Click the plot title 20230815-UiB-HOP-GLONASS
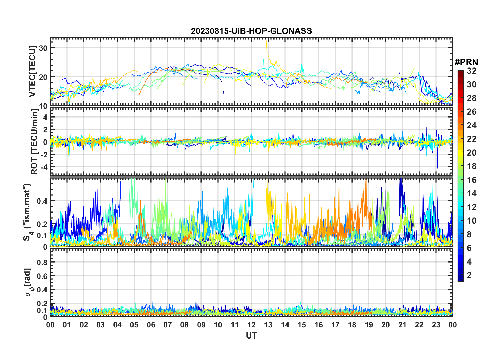 [x=251, y=31]
